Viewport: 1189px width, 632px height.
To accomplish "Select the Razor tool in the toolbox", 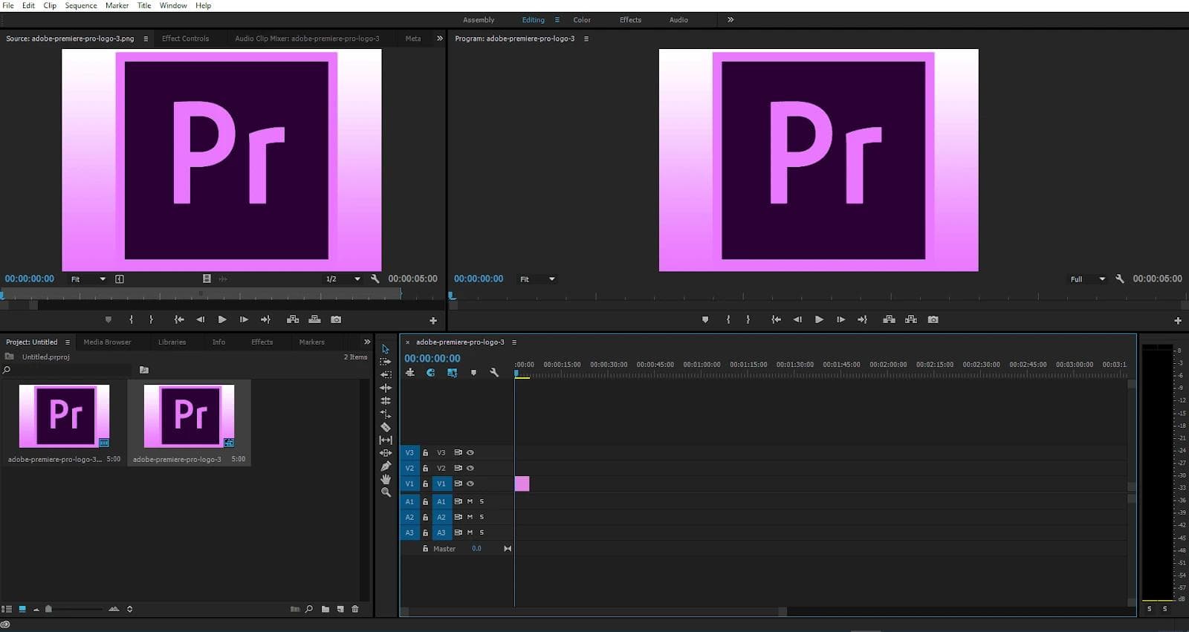I will (385, 427).
